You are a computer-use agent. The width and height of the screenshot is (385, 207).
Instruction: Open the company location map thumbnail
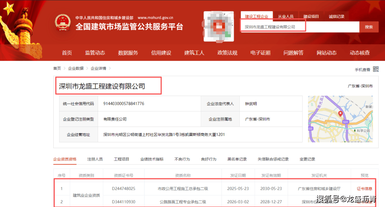340,119
